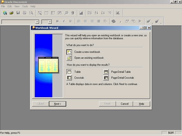Click the Cancel button in the wizard
This screenshot has width=182, height=136.
tap(124, 104)
